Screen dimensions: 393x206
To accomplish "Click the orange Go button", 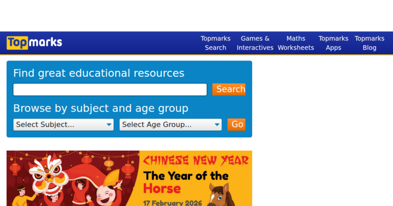I will (237, 125).
